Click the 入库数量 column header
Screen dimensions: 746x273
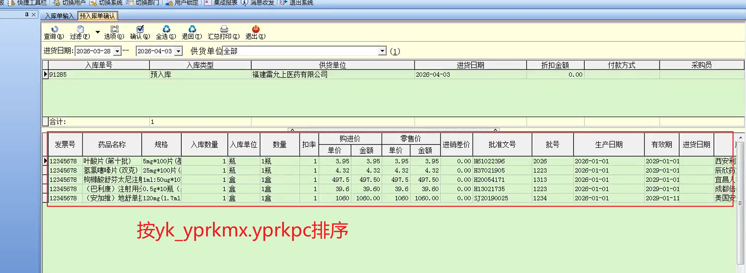coord(205,144)
